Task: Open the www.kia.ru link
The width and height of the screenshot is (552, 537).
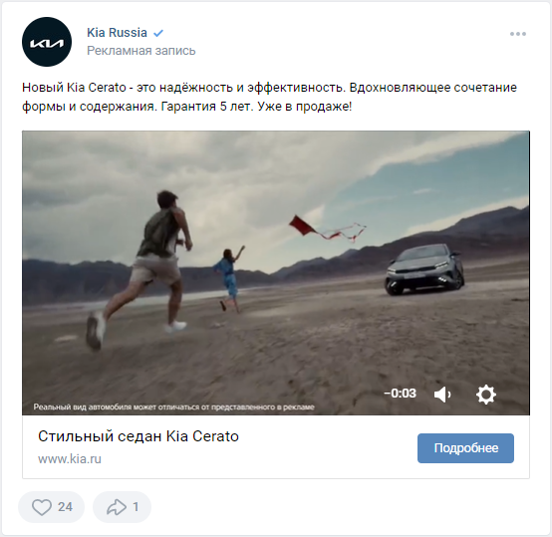Action: (70, 459)
